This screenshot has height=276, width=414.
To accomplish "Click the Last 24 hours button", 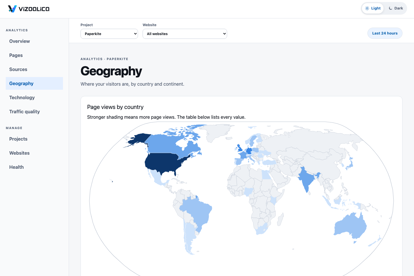I will point(385,33).
